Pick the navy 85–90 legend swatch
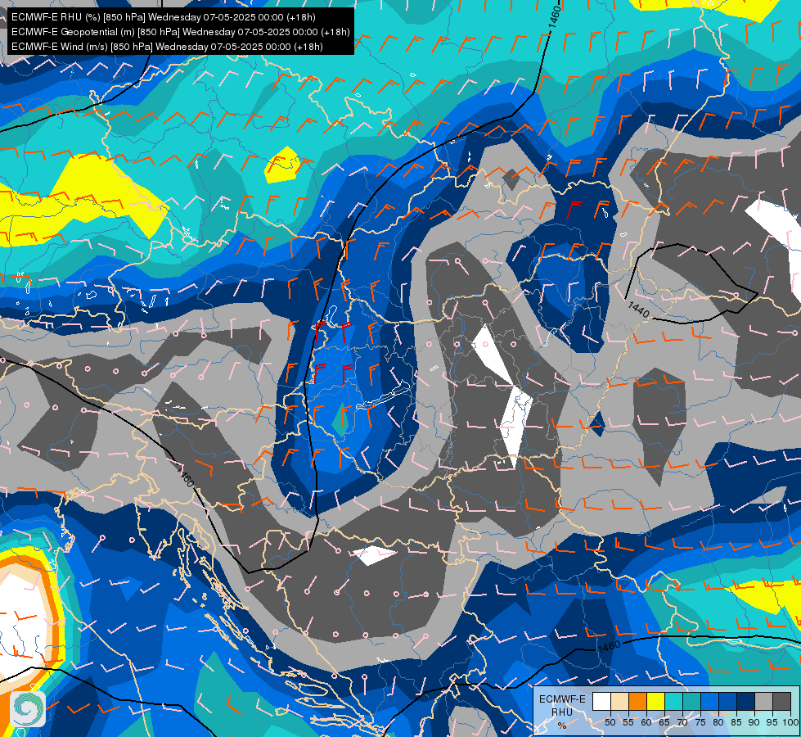The width and height of the screenshot is (801, 737). [746, 701]
